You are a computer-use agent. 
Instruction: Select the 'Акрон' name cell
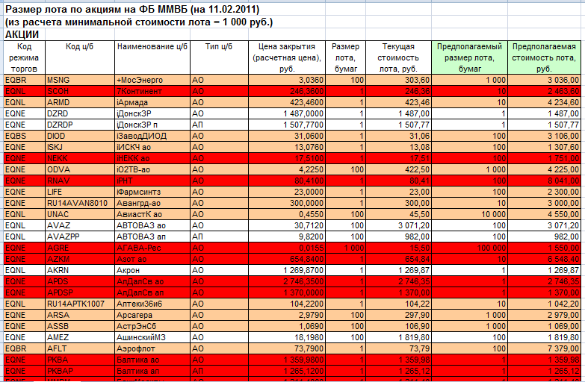click(152, 270)
